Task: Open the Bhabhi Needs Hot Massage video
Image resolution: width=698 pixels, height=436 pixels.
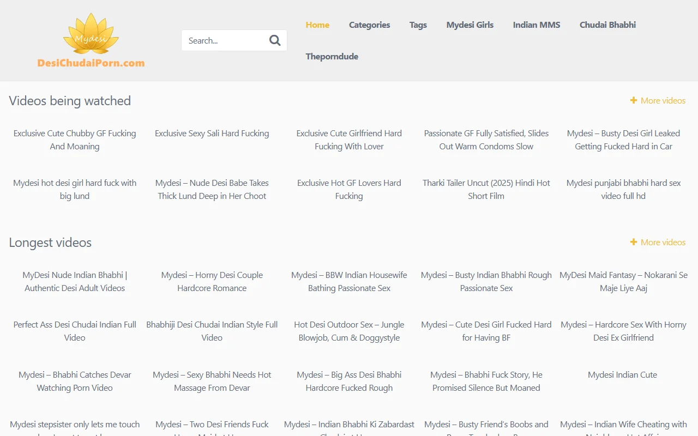Action: coord(212,381)
